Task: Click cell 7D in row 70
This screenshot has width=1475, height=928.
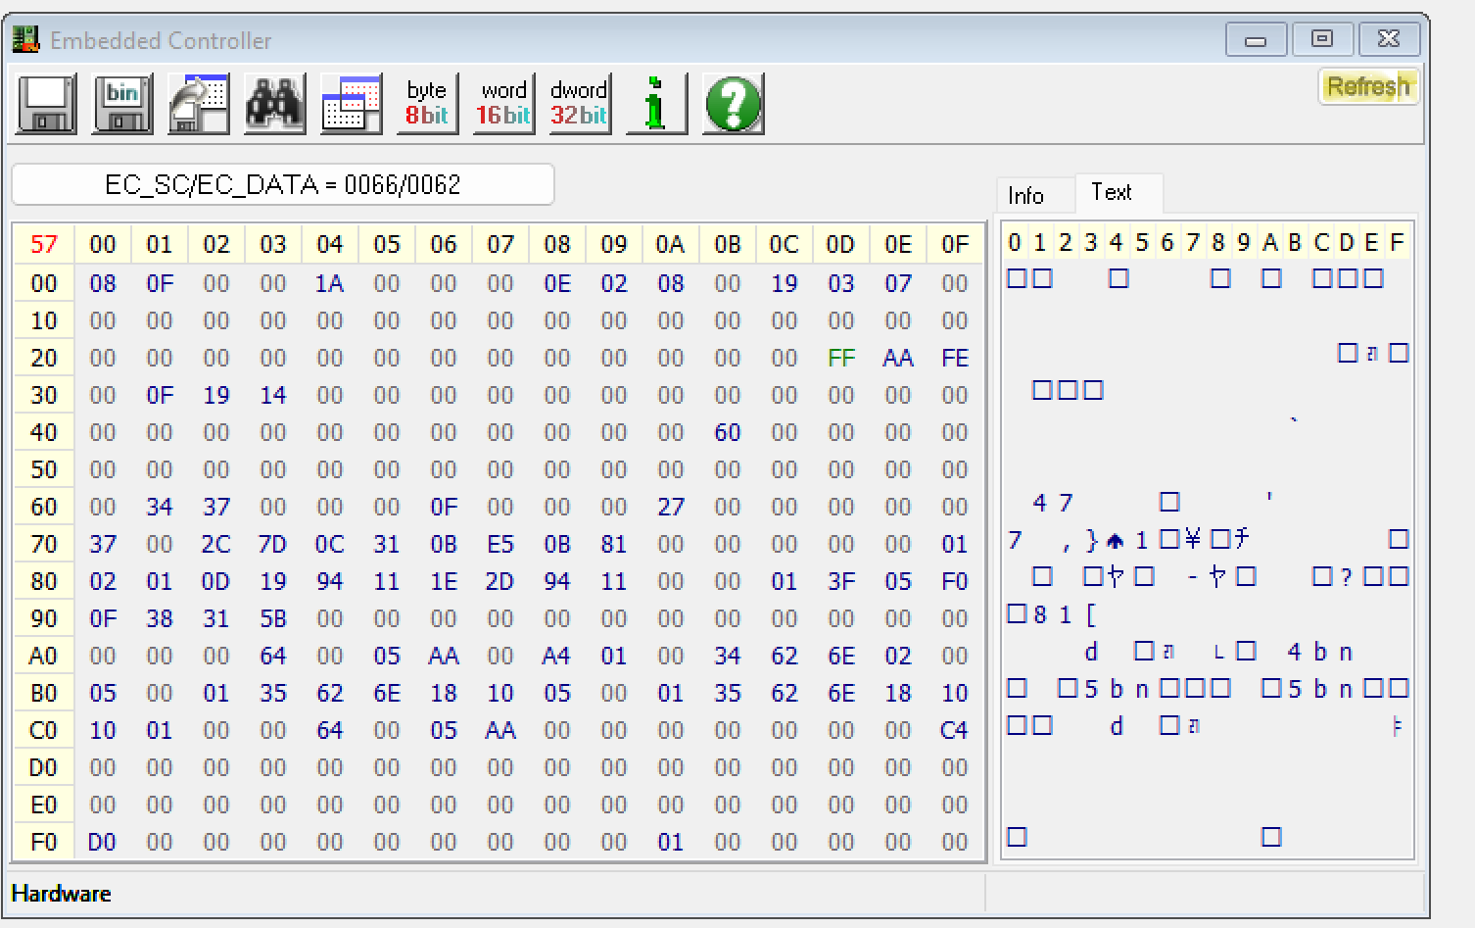Action: click(x=273, y=544)
